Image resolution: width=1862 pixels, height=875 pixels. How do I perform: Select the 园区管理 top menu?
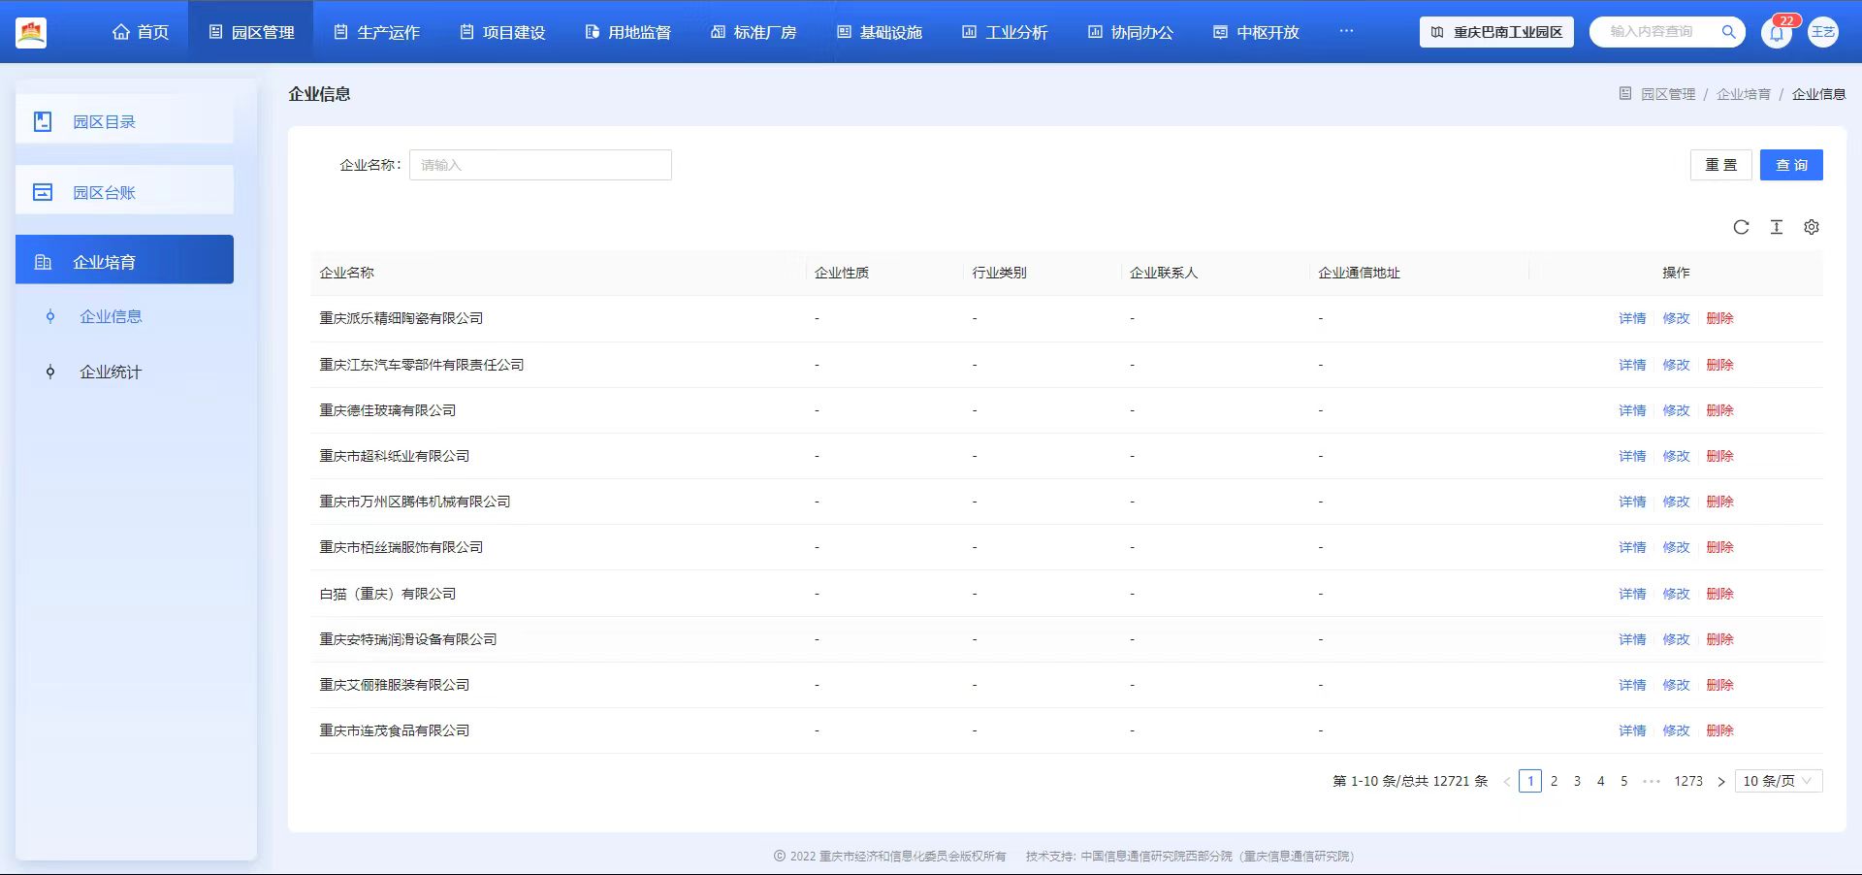(x=251, y=32)
